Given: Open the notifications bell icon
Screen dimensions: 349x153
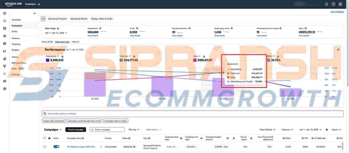Looking at the screenshot, I should 327,4.
